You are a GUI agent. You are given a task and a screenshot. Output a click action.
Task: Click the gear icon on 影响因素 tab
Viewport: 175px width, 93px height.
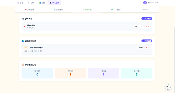(83, 10)
